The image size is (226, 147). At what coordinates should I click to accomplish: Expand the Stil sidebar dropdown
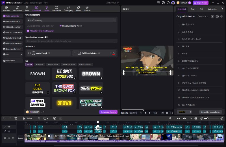[21, 54]
